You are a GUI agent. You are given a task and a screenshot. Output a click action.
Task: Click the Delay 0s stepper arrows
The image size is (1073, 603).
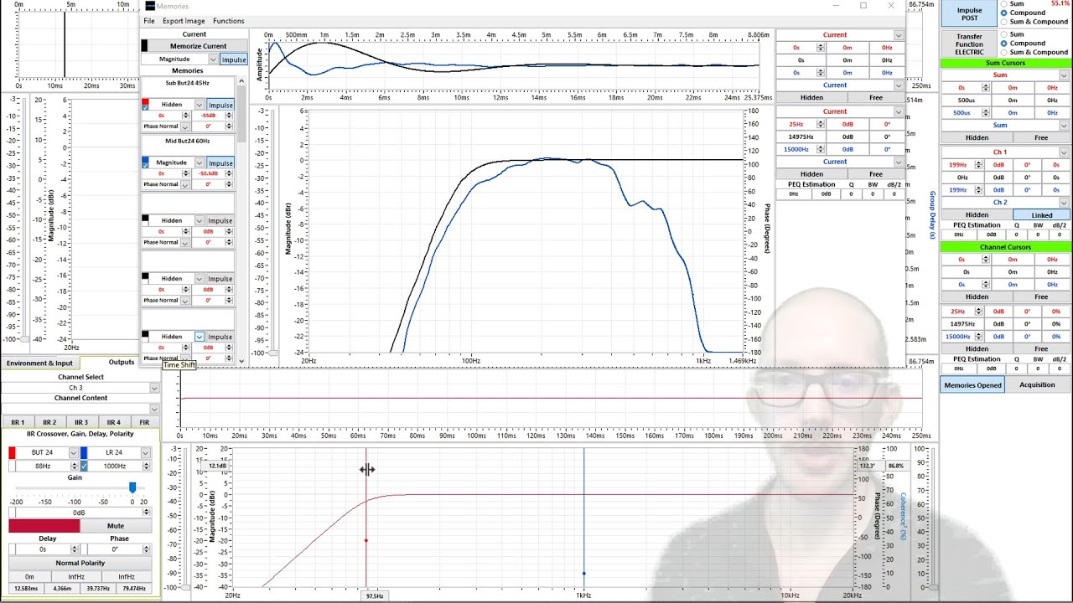click(x=76, y=549)
